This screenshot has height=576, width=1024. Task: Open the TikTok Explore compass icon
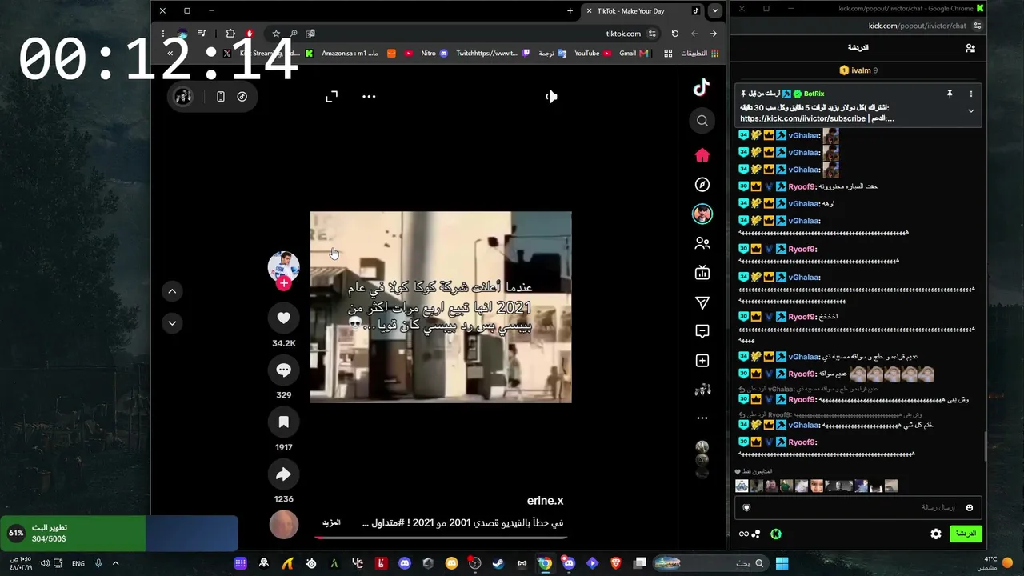[702, 185]
